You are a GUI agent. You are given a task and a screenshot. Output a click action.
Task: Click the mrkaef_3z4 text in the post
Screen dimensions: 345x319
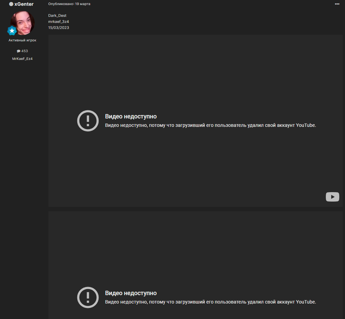(x=59, y=22)
